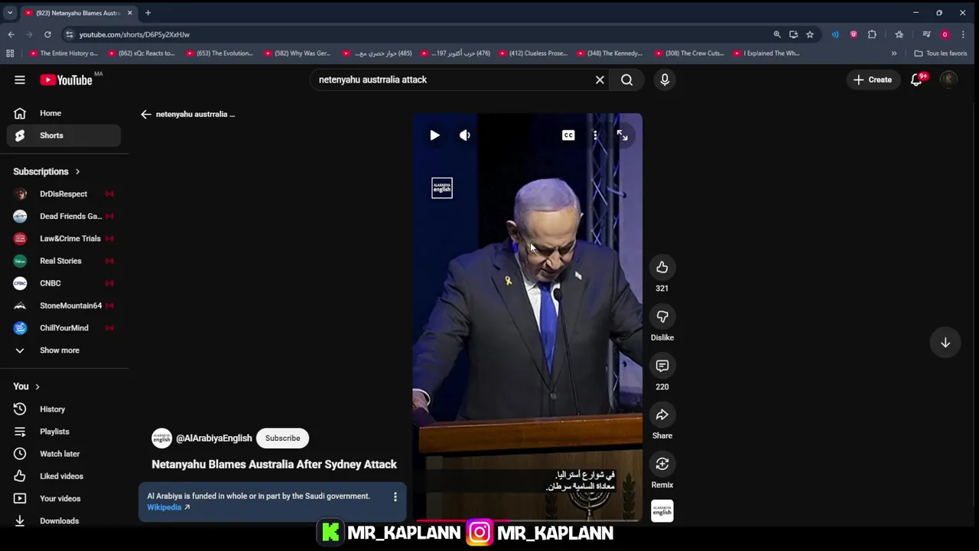This screenshot has width=979, height=551.
Task: Remix this Short
Action: tap(662, 464)
